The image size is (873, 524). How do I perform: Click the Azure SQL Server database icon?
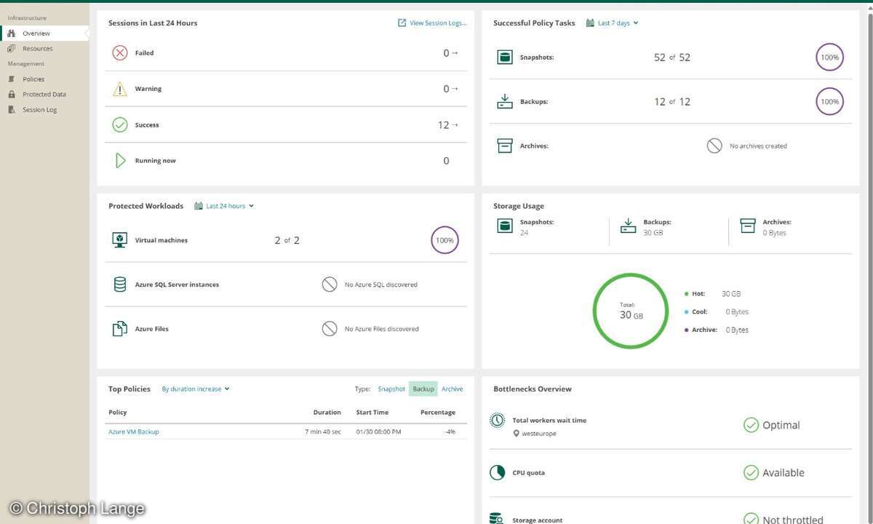pyautogui.click(x=120, y=285)
